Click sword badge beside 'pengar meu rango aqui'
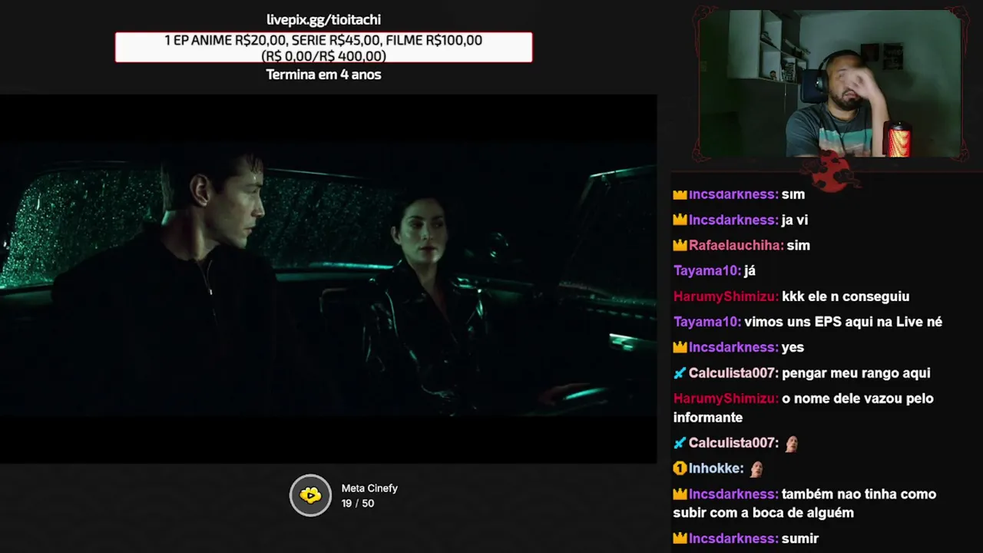Viewport: 983px width, 553px height. (x=680, y=373)
